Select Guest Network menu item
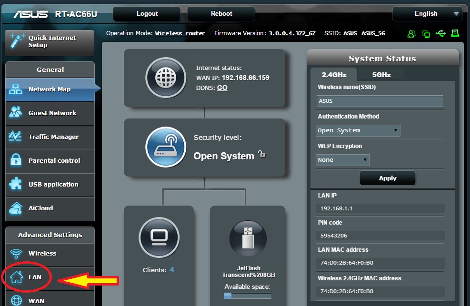The height and width of the screenshot is (306, 470). (50, 113)
